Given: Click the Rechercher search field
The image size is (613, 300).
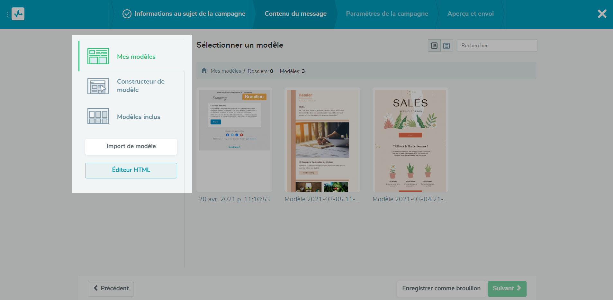Looking at the screenshot, I should pyautogui.click(x=497, y=45).
